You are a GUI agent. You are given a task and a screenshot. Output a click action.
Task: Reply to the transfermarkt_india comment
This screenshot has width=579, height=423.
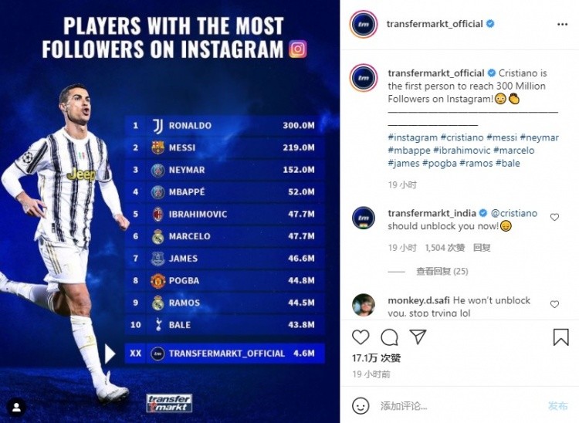(x=482, y=248)
